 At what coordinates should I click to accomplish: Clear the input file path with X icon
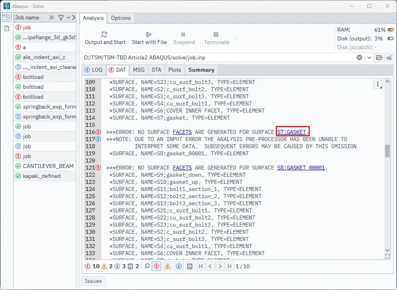[359, 57]
